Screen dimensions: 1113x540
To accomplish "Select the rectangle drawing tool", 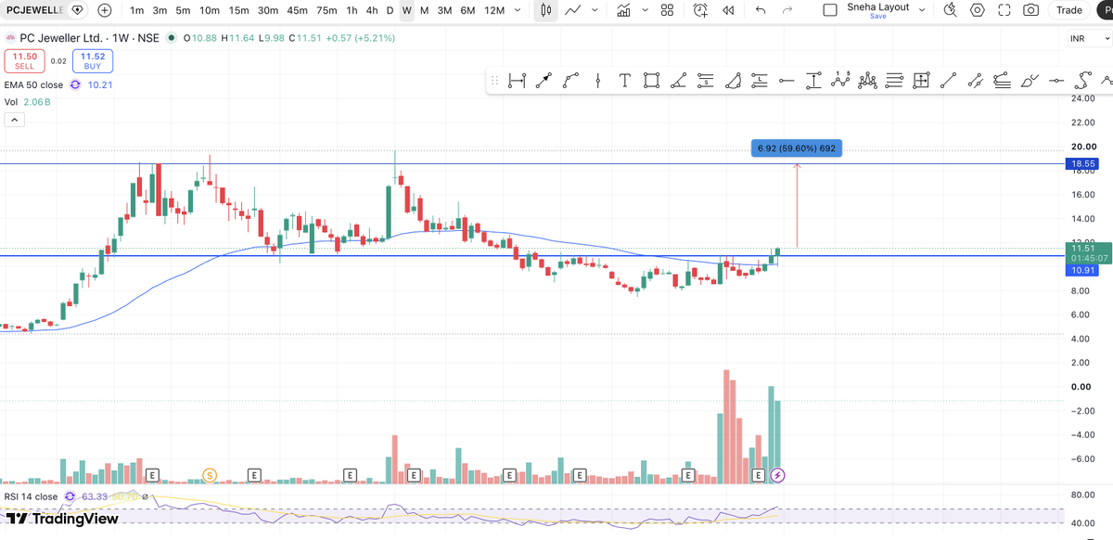I will 651,81.
